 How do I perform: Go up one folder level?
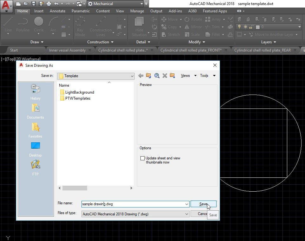pos(148,76)
